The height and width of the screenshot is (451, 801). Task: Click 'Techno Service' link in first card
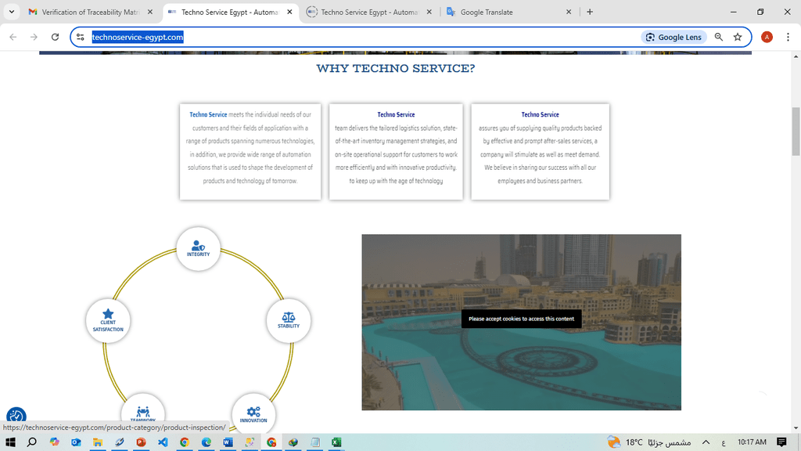tap(208, 114)
